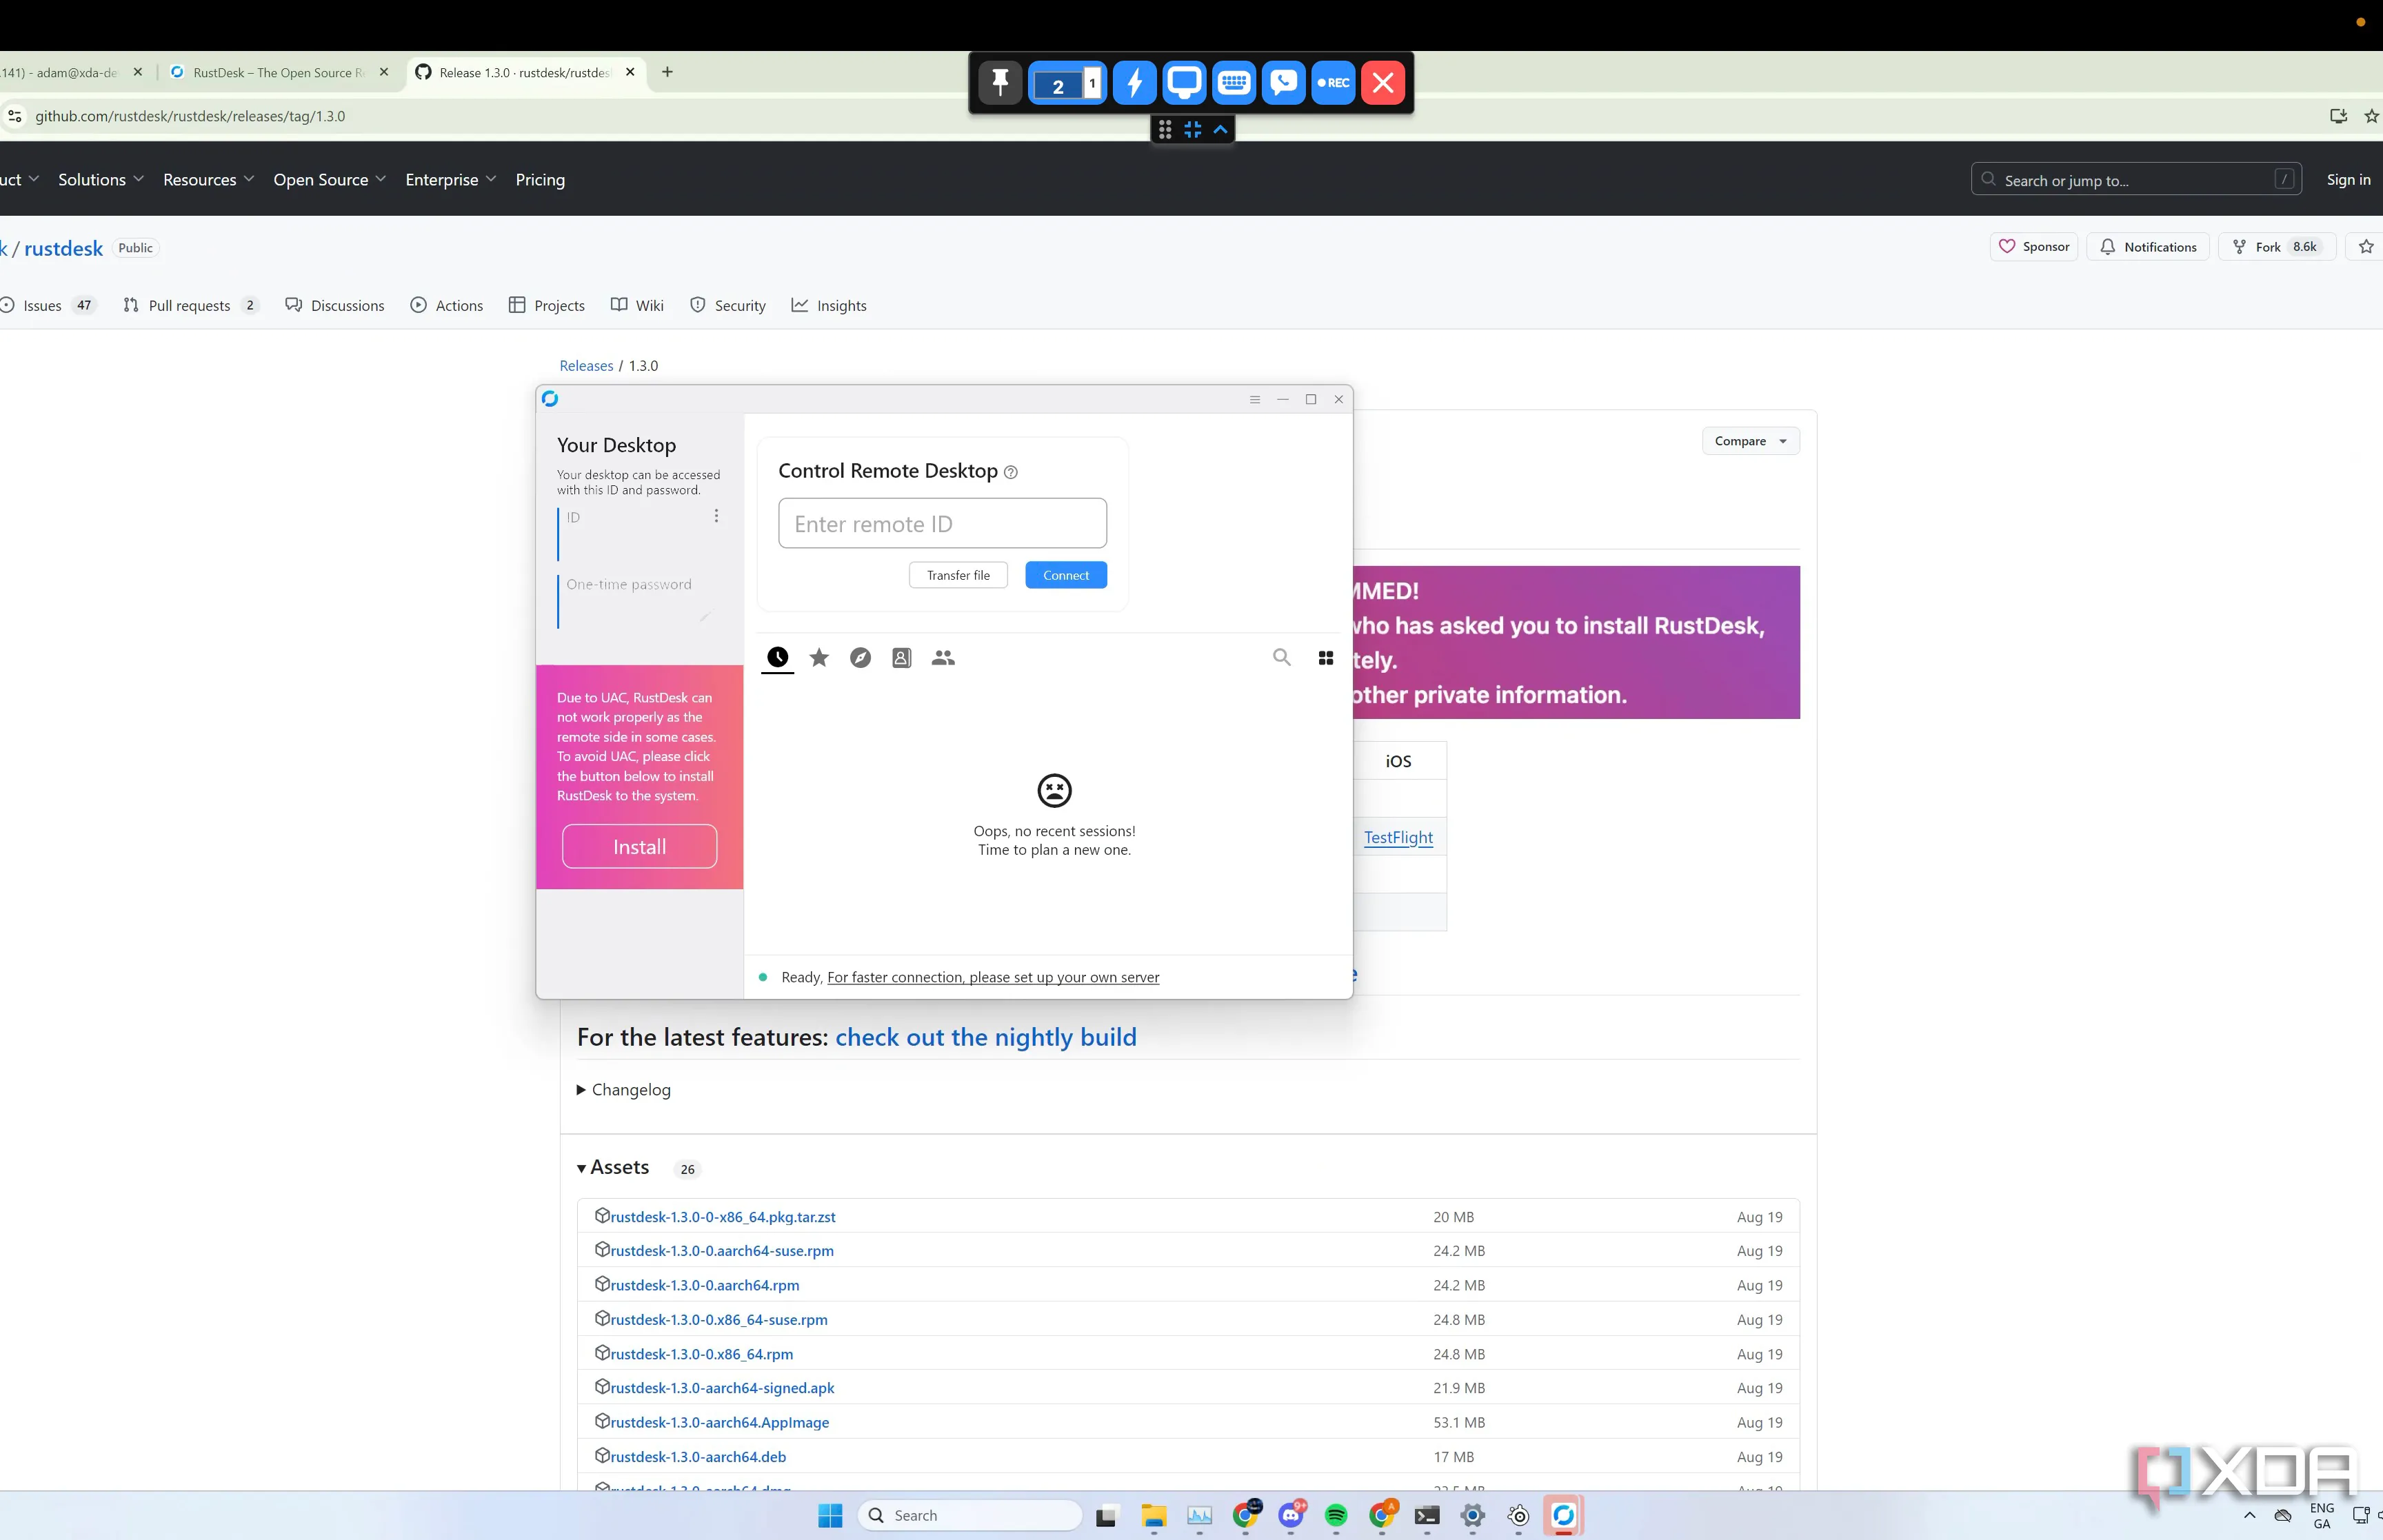Download rustdesk-1.3.0-aarch64-signed.apk

coord(722,1387)
